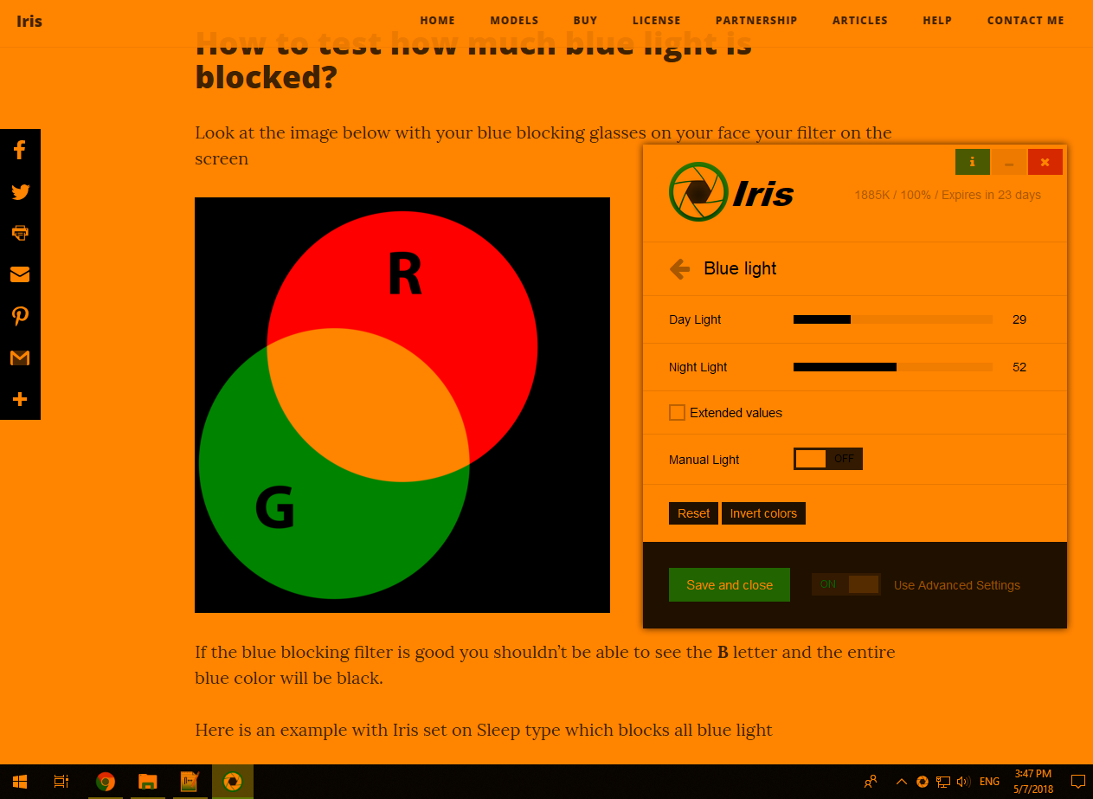
Task: Open the LICENSE menu item
Action: 657,21
